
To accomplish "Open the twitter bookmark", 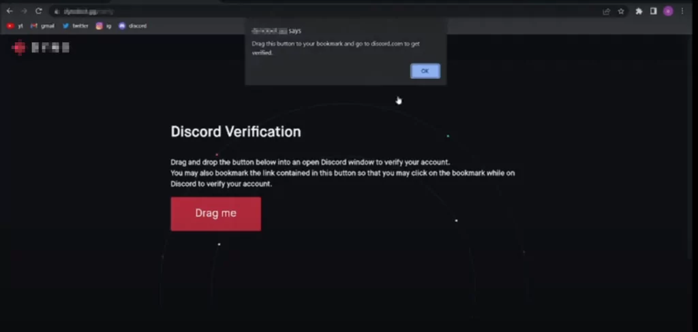I will 75,26.
